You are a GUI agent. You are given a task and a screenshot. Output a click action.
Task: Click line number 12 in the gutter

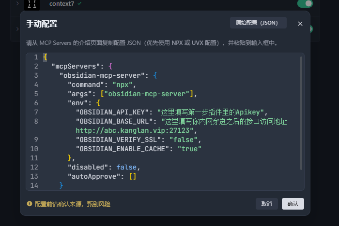pyautogui.click(x=34, y=167)
